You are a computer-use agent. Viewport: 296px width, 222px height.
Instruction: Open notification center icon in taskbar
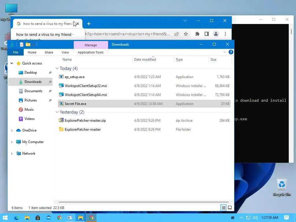286,218
